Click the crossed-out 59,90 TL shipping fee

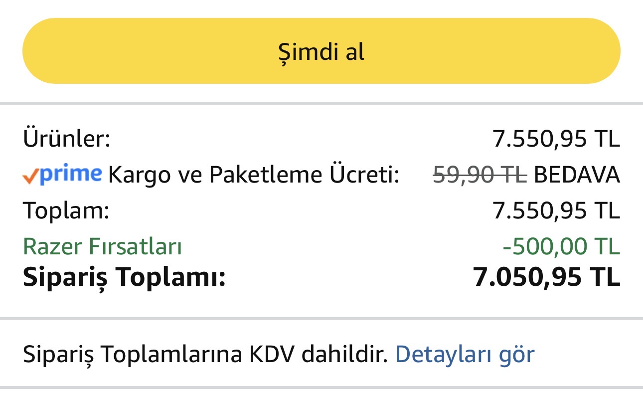click(480, 175)
